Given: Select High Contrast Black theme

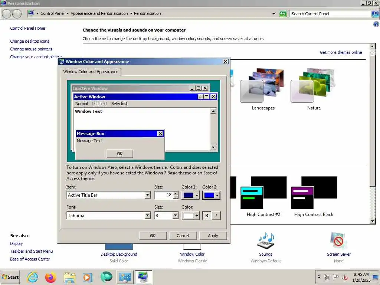Looking at the screenshot, I should pyautogui.click(x=314, y=196).
